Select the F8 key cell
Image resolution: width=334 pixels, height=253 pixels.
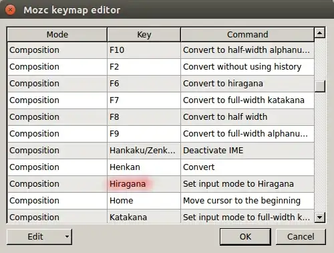point(144,117)
